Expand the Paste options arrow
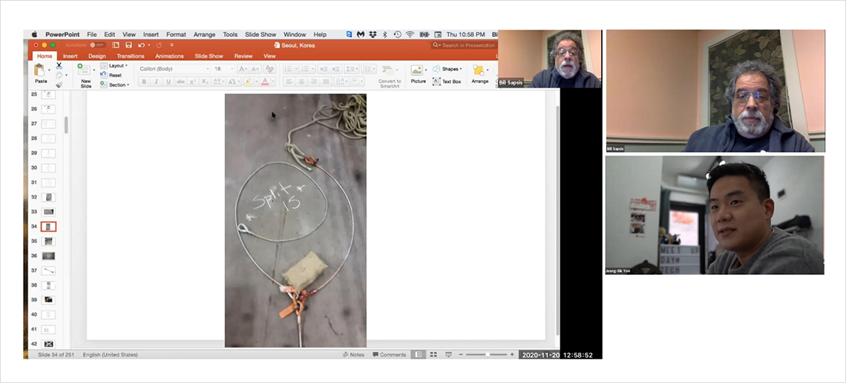The width and height of the screenshot is (846, 383). (x=49, y=70)
